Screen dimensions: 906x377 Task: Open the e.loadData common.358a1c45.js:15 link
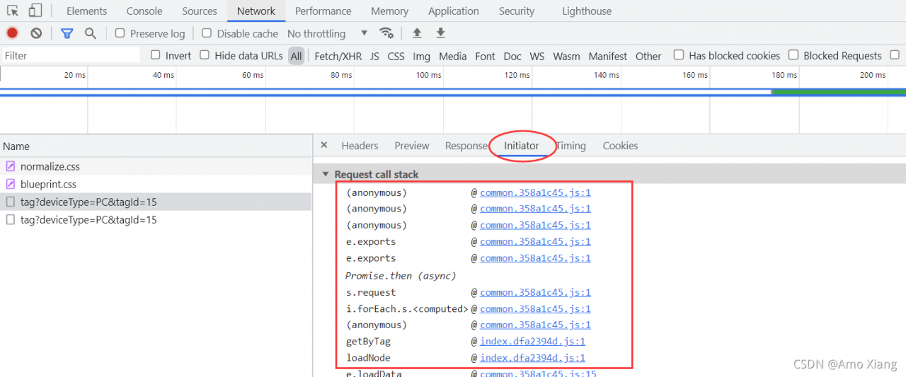click(x=538, y=373)
